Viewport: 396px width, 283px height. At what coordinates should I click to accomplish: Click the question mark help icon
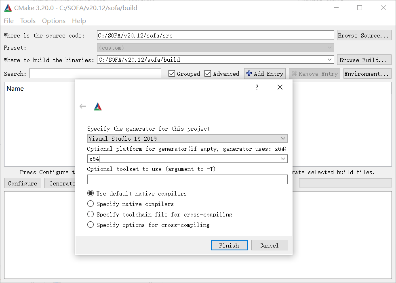(257, 87)
